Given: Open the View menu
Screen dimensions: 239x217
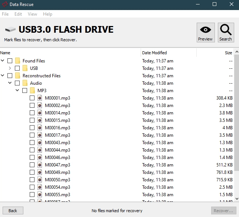Looking at the screenshot, I should [x=32, y=14].
